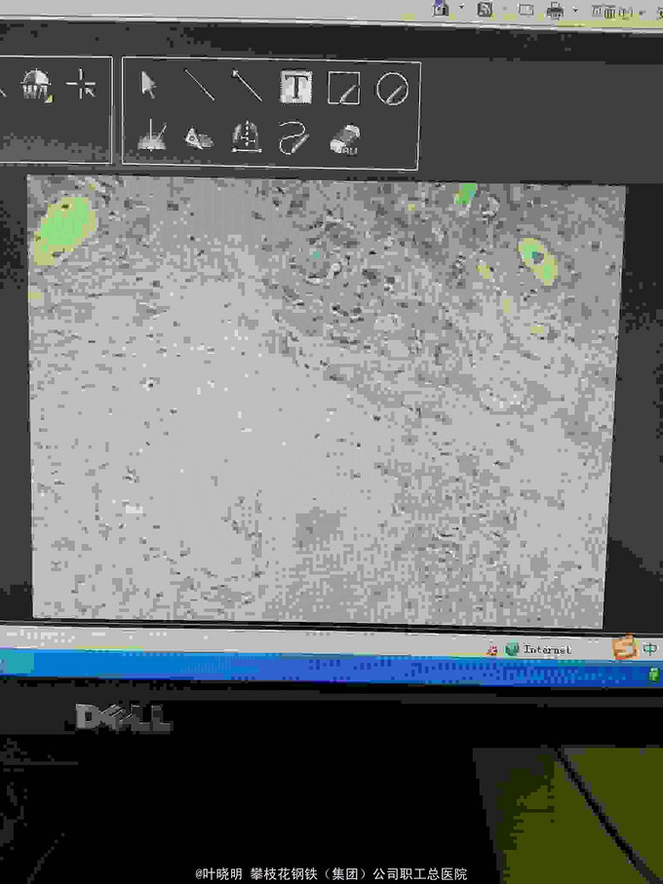Click the RSS feeds toolbar icon

tap(485, 9)
